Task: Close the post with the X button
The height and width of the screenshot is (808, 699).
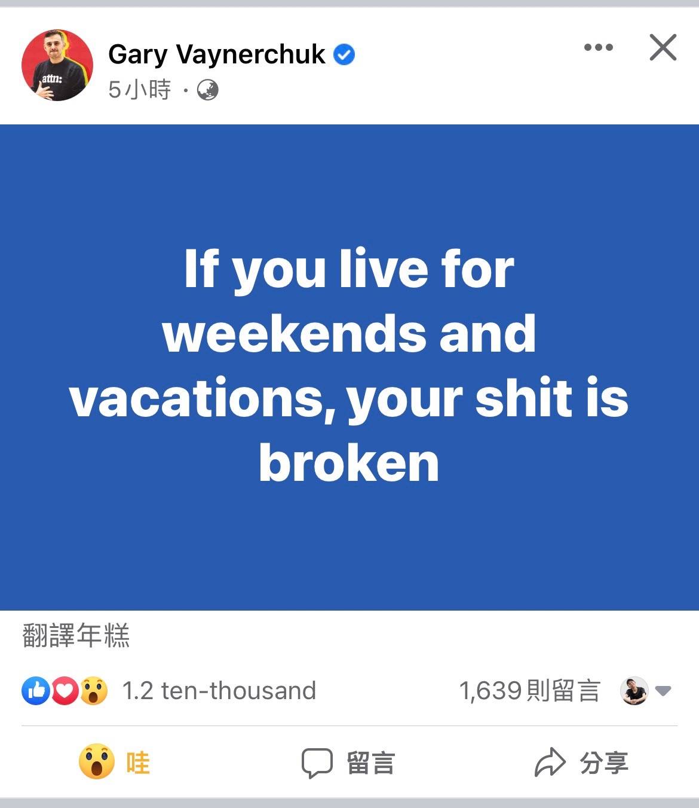Action: pyautogui.click(x=663, y=47)
